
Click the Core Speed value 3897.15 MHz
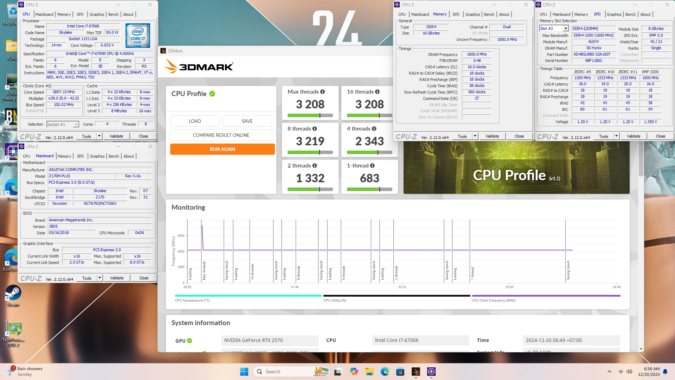64,92
